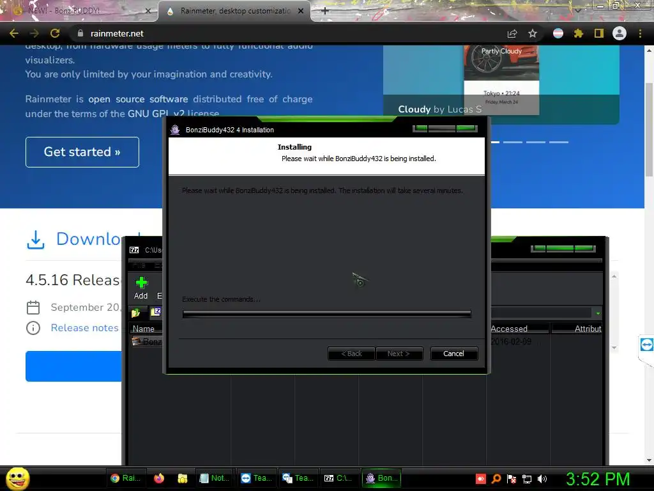Click the folder up icon in 7-Zip
Viewport: 654px width, 491px height.
click(135, 312)
